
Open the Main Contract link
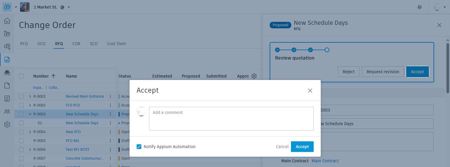[325, 161]
